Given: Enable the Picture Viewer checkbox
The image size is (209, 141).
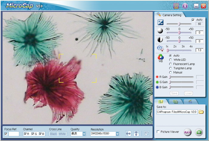Looking at the screenshot, I should pos(158,132).
